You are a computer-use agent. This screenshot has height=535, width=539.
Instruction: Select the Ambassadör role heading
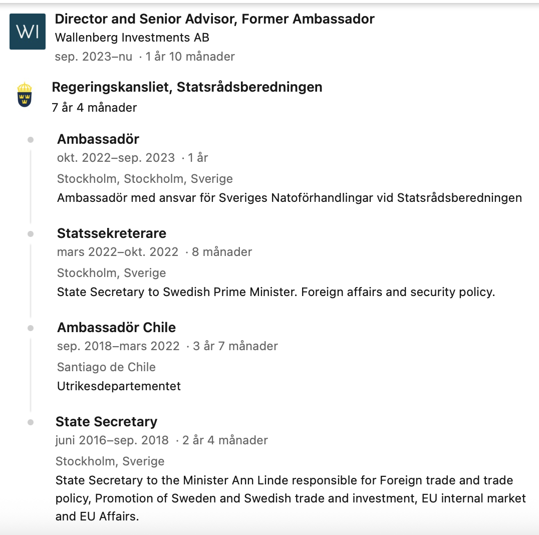pyautogui.click(x=98, y=139)
